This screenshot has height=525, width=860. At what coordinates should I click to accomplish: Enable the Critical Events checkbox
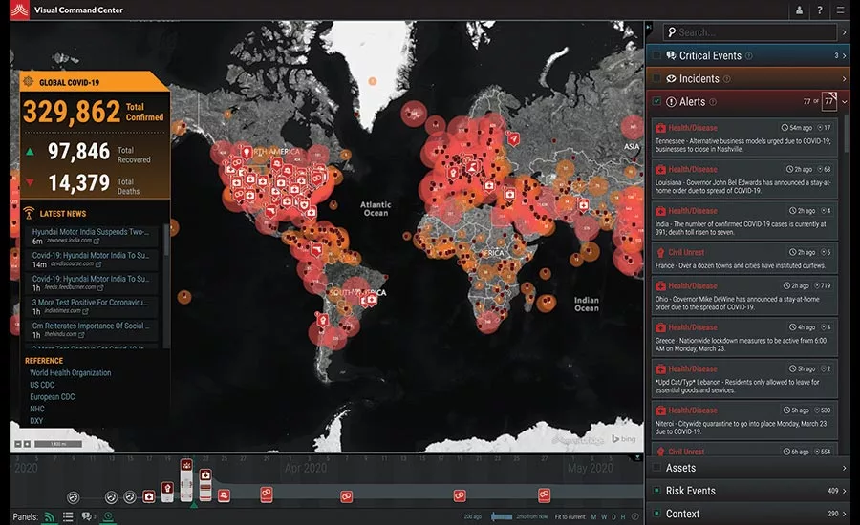(656, 56)
